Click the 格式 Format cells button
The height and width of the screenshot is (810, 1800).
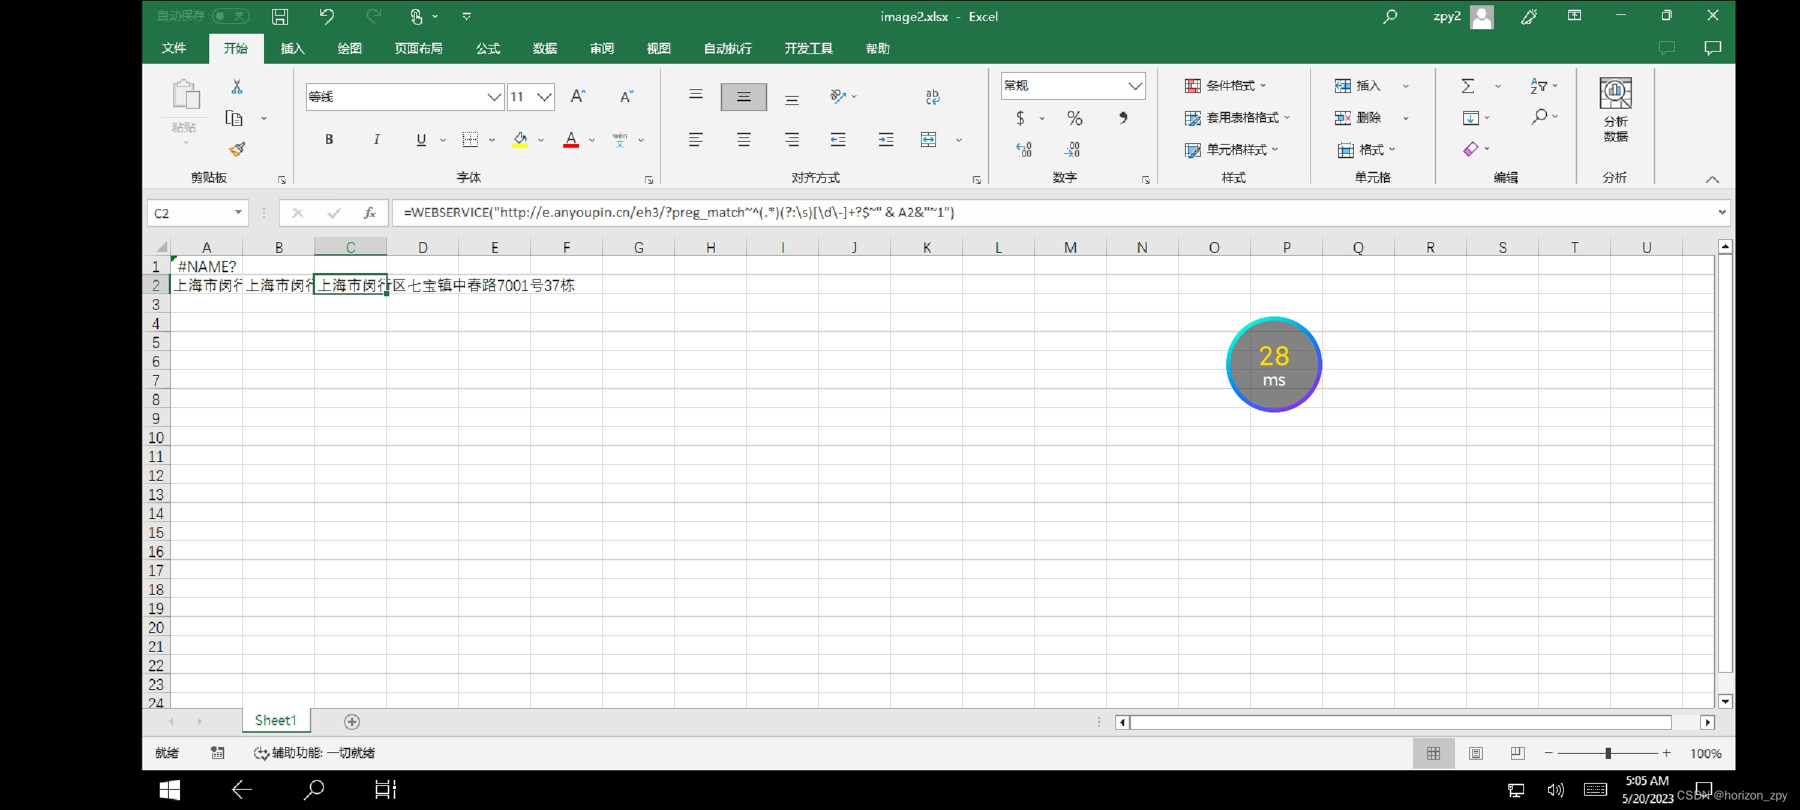pyautogui.click(x=1364, y=150)
